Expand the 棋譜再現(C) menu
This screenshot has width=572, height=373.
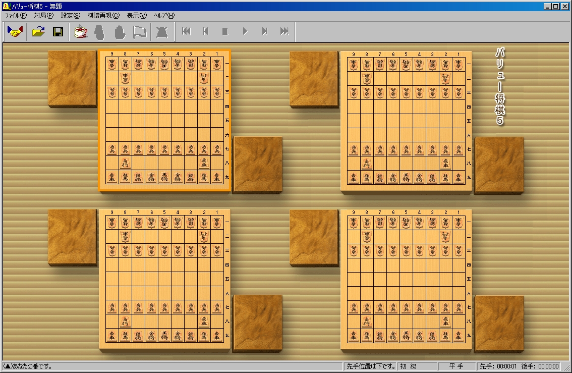(x=103, y=16)
